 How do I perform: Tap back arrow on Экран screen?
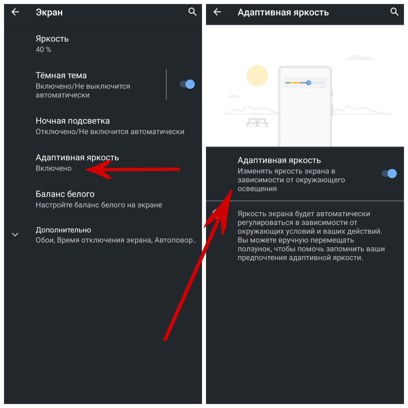(x=15, y=12)
